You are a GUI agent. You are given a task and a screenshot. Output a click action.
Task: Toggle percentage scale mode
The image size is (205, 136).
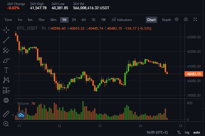[179, 132]
